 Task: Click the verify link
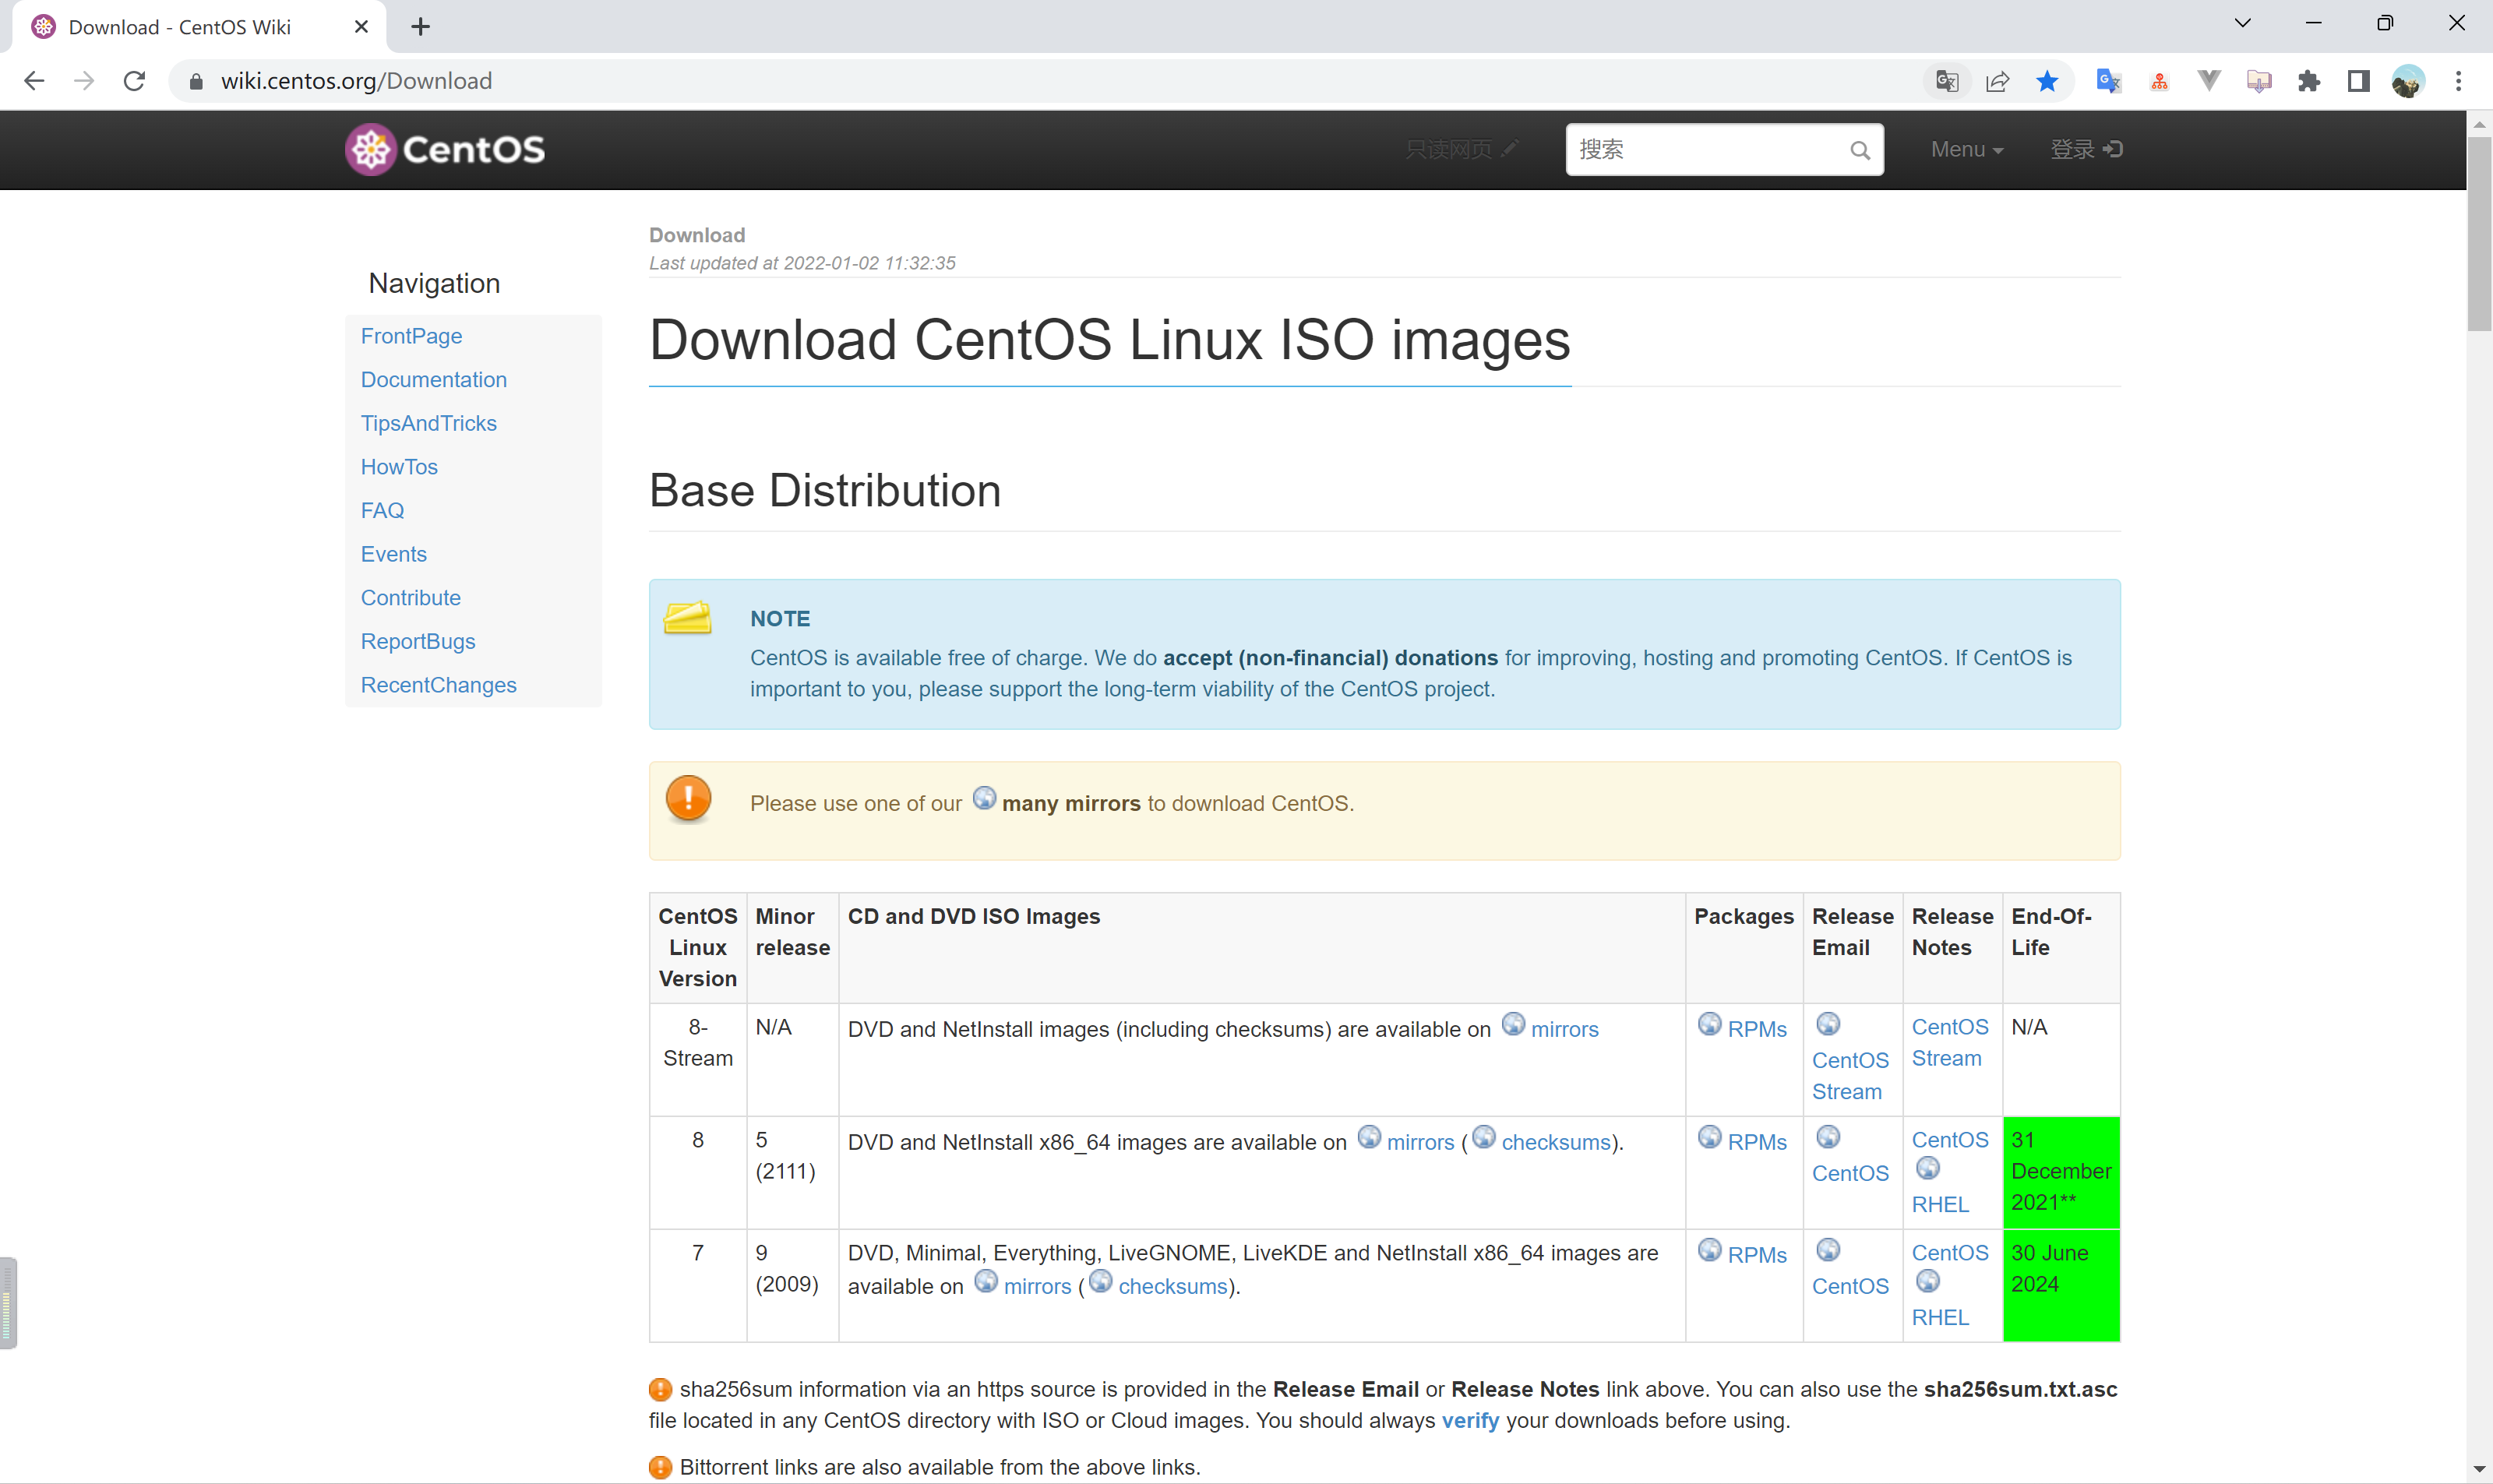pos(1470,1420)
